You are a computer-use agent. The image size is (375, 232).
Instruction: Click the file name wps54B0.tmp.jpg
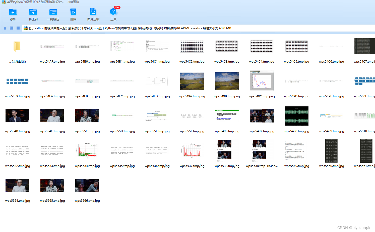click(87, 62)
